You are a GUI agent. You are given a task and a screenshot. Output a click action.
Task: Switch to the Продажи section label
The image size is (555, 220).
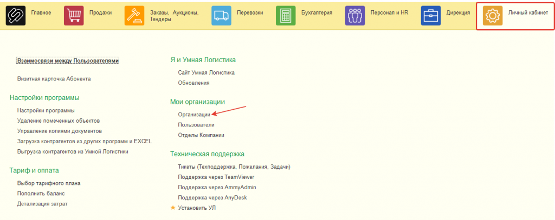tap(100, 13)
